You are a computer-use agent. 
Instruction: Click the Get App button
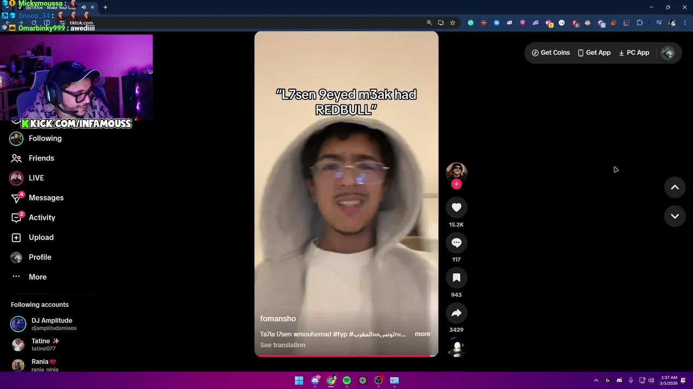[x=594, y=52]
